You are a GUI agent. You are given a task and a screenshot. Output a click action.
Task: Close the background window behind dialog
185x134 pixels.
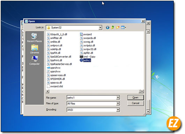pyautogui.click(x=148, y=23)
